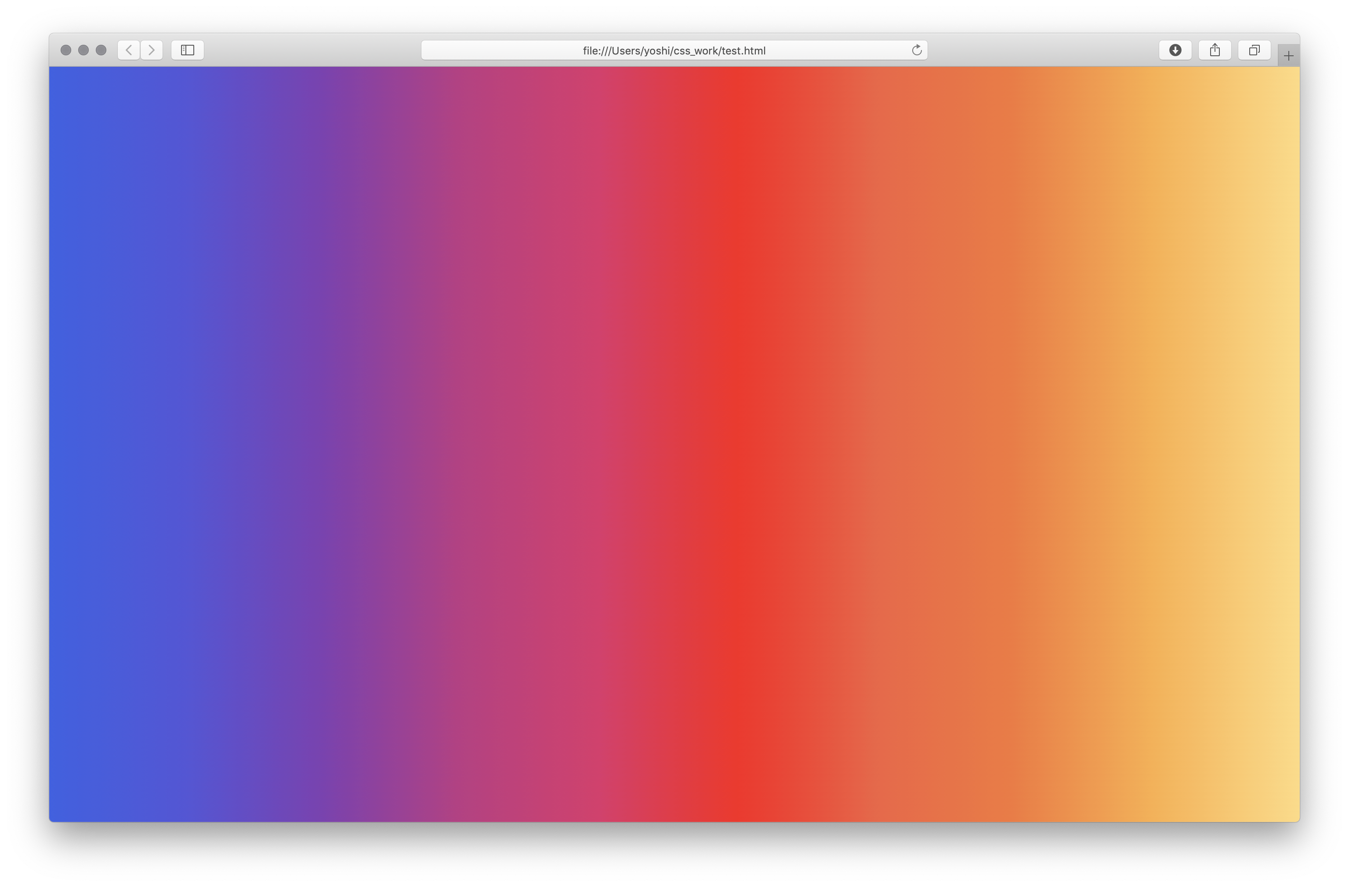Image resolution: width=1349 pixels, height=887 pixels.
Task: Go back with the Safari back arrow
Action: 129,50
